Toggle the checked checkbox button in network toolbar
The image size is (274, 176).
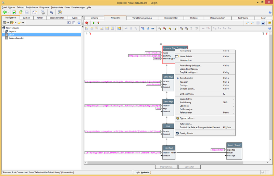click(x=263, y=23)
